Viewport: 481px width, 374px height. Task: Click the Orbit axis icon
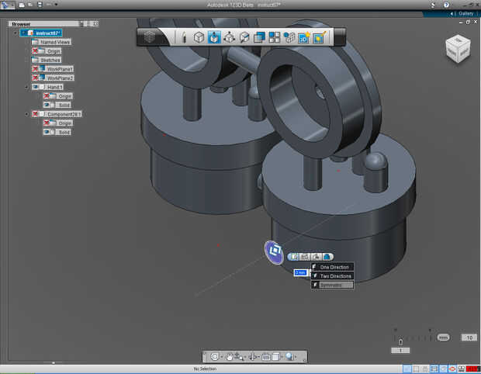tap(253, 356)
